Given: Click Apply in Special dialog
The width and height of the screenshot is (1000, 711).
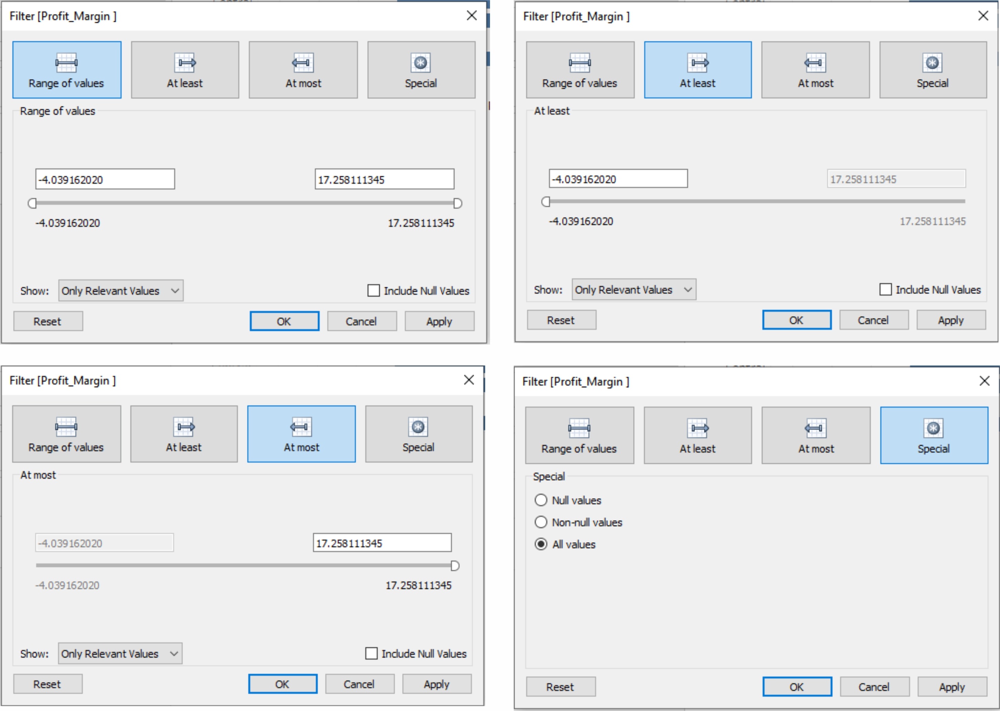Looking at the screenshot, I should pyautogui.click(x=953, y=687).
